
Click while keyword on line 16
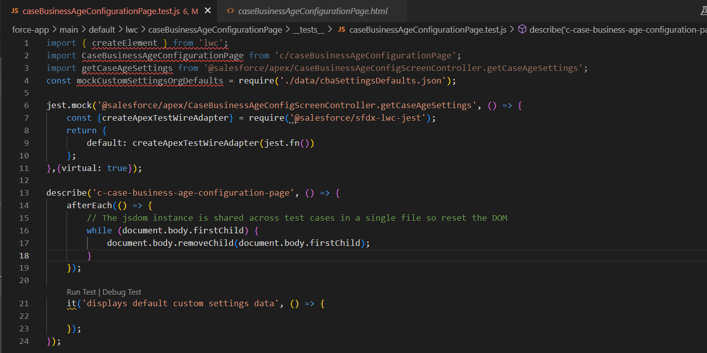99,230
